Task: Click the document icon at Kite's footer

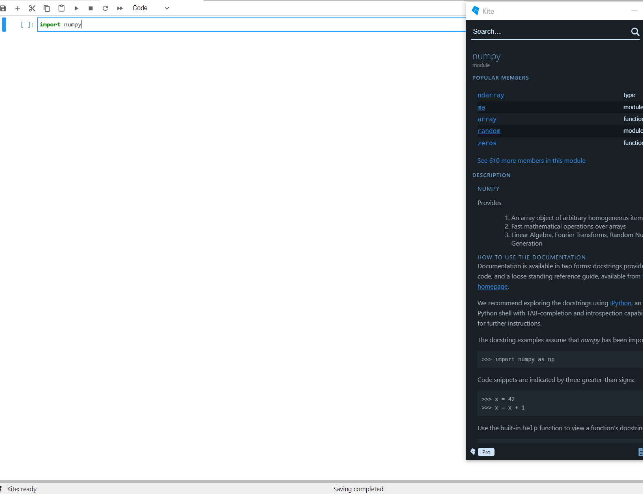Action: pyautogui.click(x=641, y=451)
